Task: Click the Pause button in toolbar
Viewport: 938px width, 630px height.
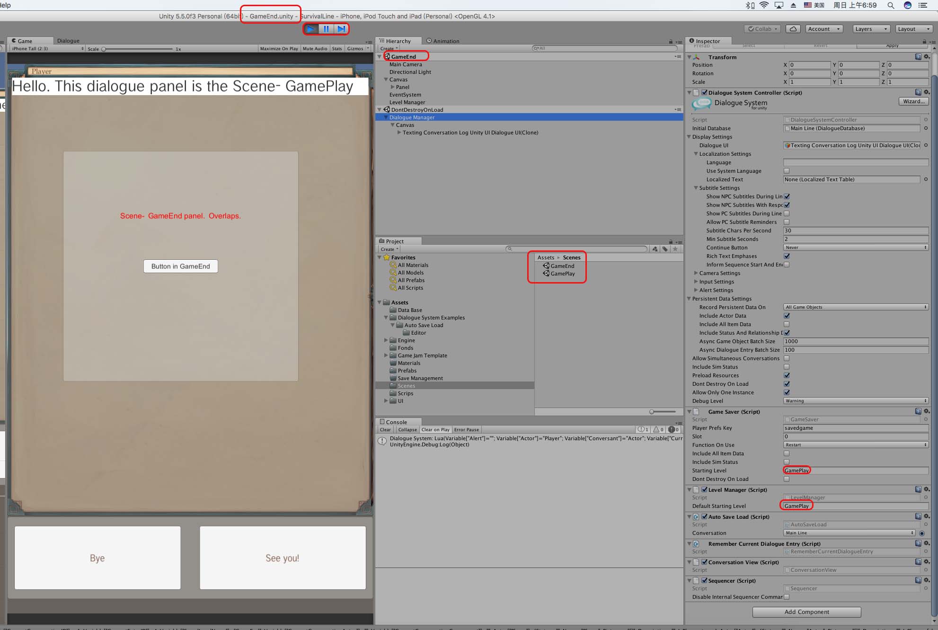Action: pyautogui.click(x=326, y=28)
